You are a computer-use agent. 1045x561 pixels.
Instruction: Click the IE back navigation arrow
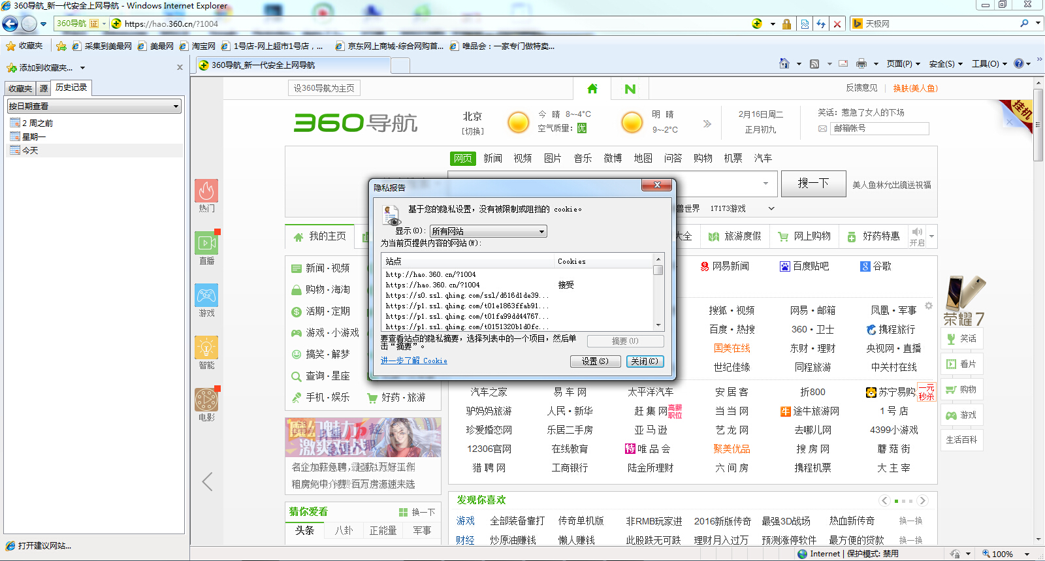point(10,24)
